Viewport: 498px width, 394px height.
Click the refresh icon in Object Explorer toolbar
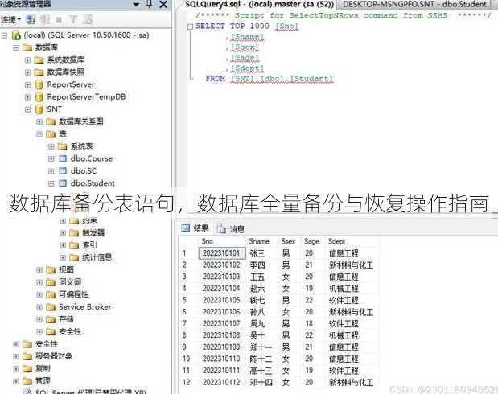point(88,19)
